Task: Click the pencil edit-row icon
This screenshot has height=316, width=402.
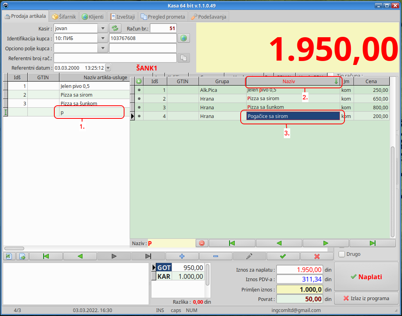Action: coord(249,256)
